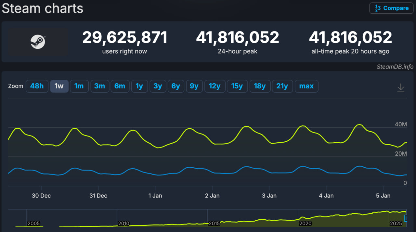Zoom chart to 3y
Viewport: 416px width, 232px height.
pyautogui.click(x=158, y=86)
